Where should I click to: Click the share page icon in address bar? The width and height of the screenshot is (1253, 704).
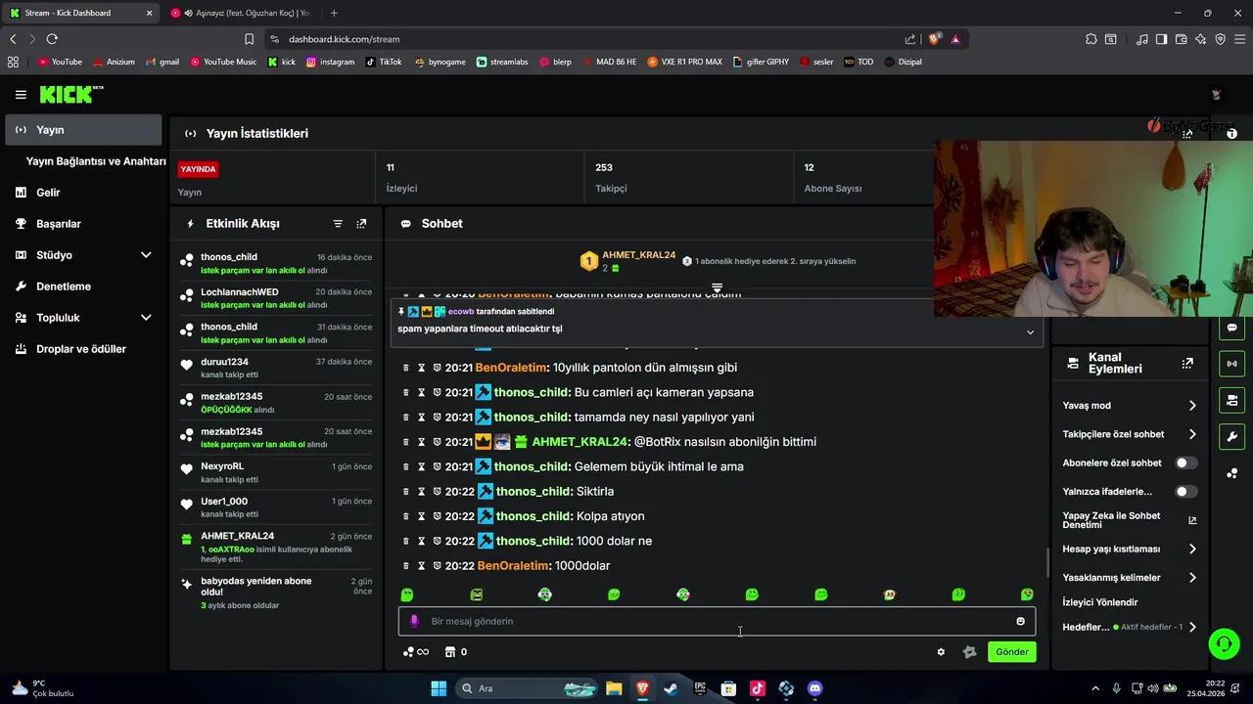[x=910, y=39]
